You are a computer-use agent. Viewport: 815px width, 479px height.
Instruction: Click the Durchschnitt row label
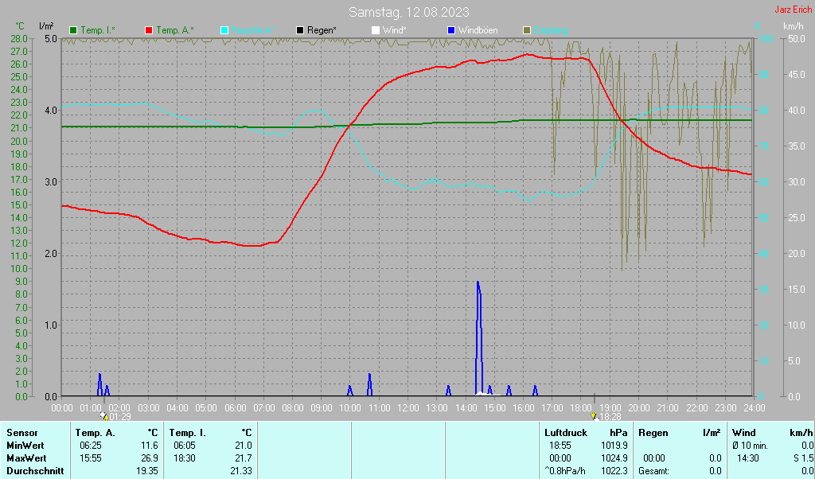35,471
